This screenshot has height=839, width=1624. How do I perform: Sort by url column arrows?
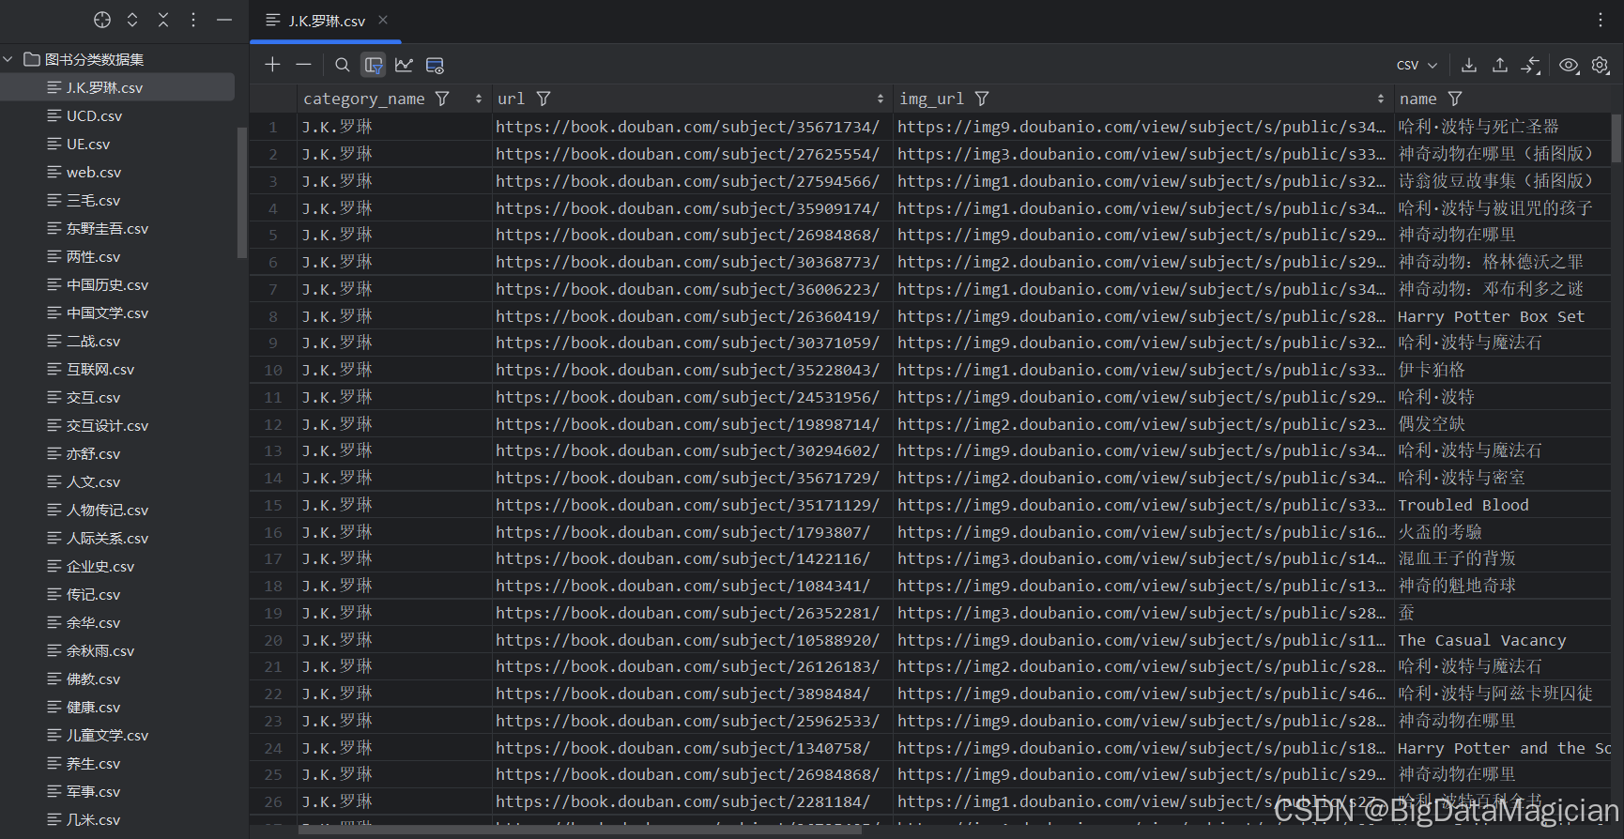[x=881, y=99]
